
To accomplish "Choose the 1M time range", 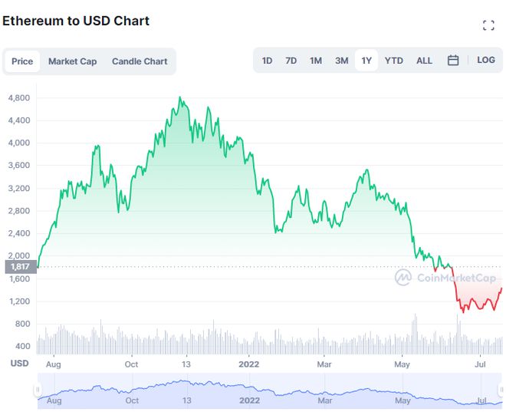I will point(316,61).
